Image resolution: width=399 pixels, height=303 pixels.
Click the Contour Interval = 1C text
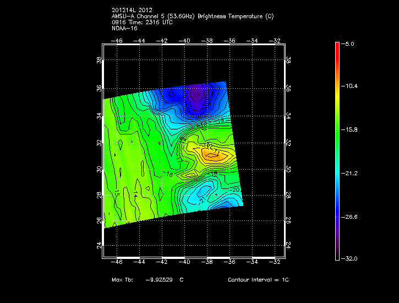point(258,280)
